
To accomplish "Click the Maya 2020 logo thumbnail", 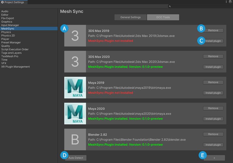I will coord(75,114).
